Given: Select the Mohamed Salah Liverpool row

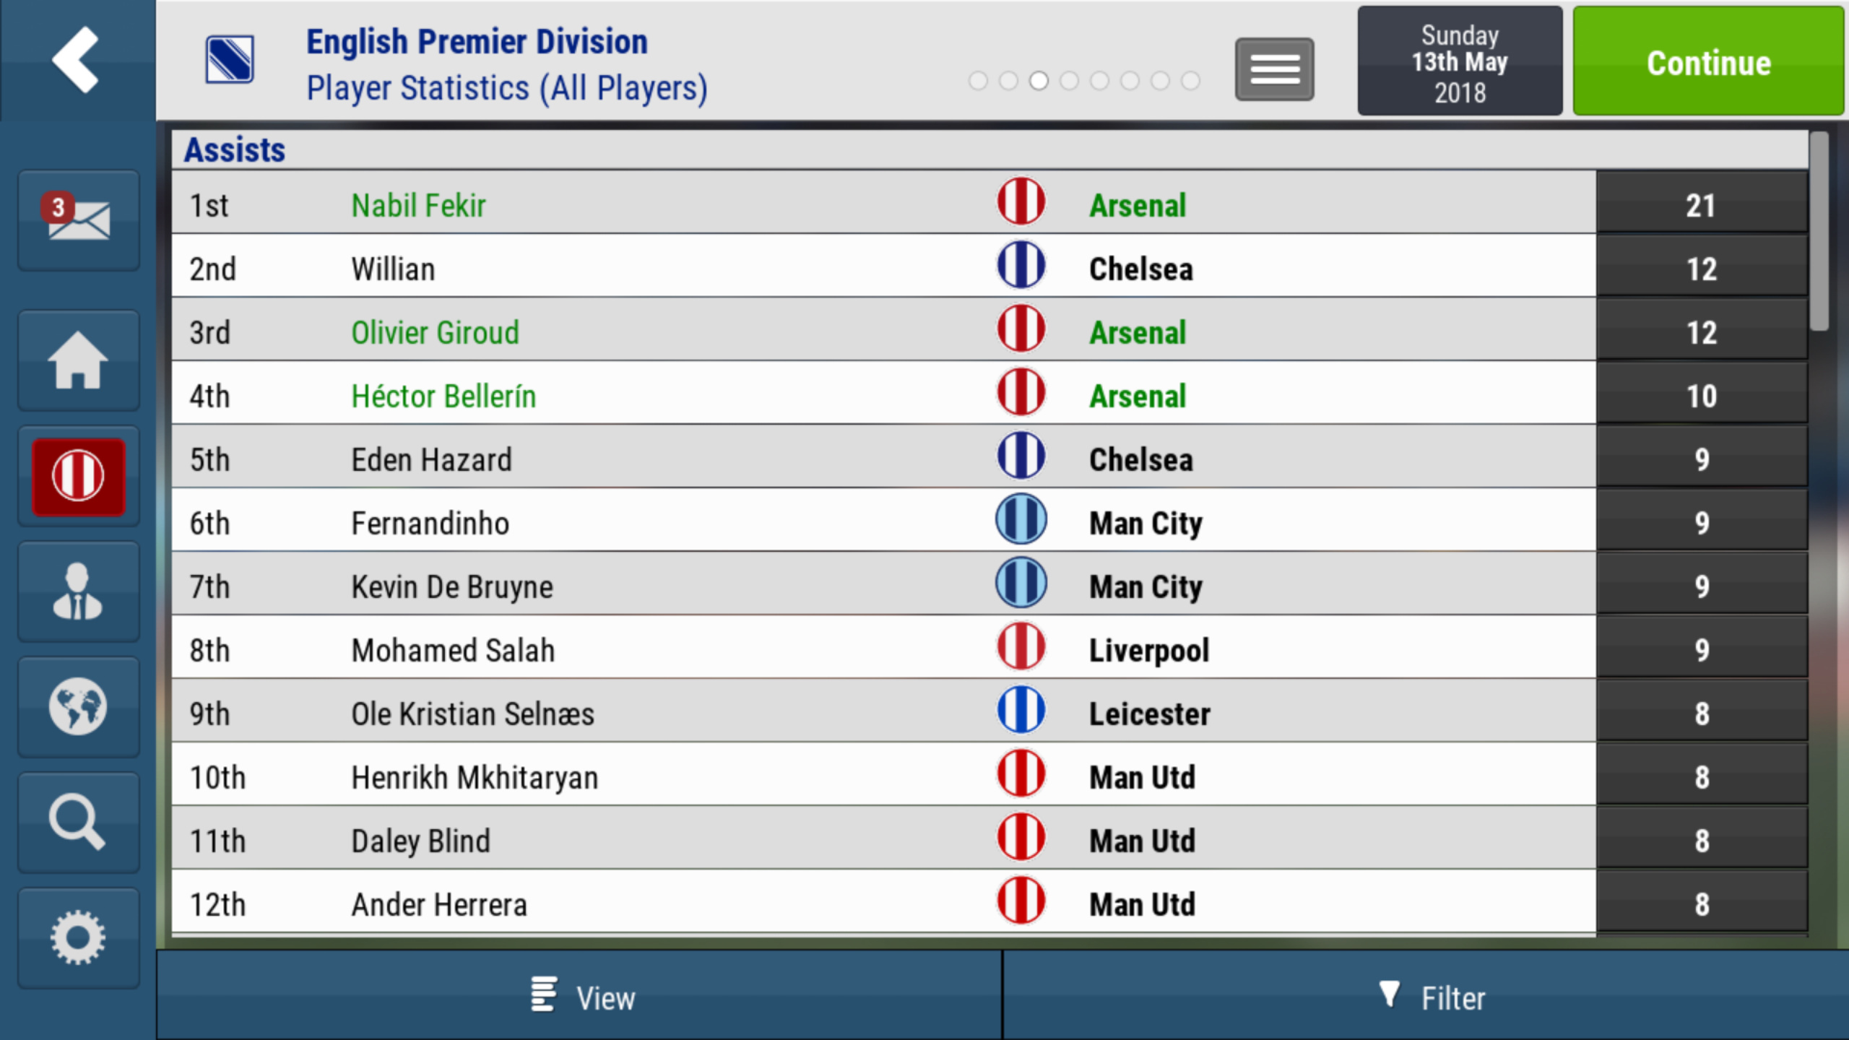Looking at the screenshot, I should click(990, 649).
